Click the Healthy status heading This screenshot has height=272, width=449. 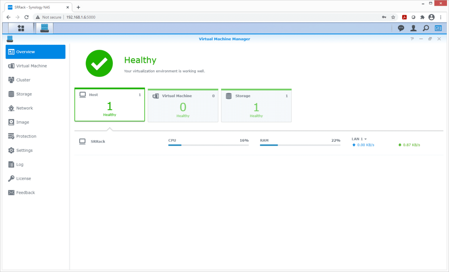[x=140, y=60]
